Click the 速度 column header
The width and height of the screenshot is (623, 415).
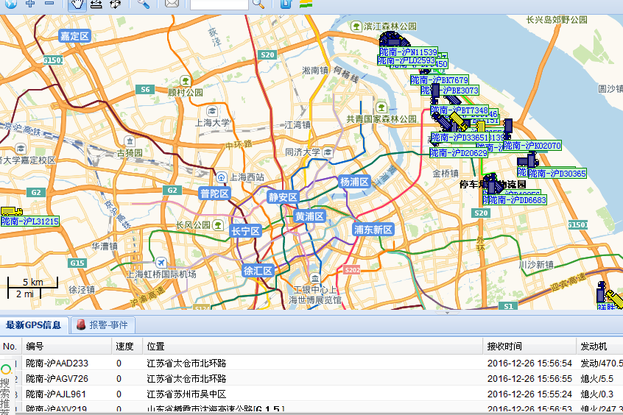124,346
